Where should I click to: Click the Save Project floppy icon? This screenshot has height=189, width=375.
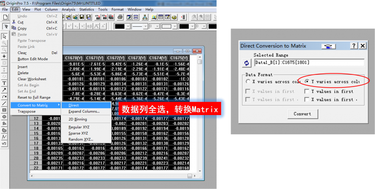pyautogui.click(x=82, y=17)
